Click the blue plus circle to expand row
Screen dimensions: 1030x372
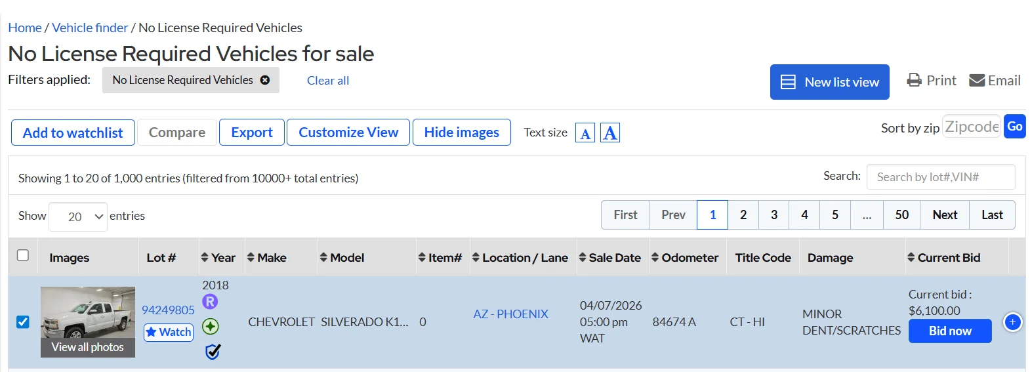(1013, 322)
